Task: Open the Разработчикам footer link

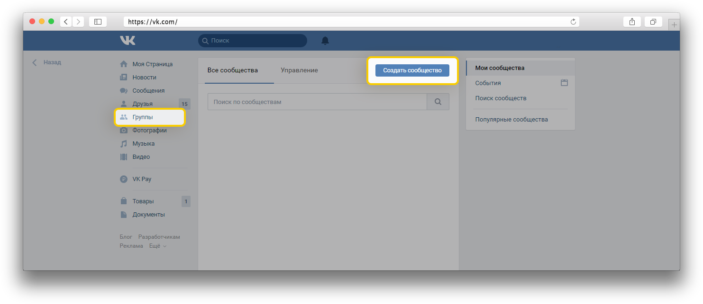Action: pyautogui.click(x=159, y=237)
